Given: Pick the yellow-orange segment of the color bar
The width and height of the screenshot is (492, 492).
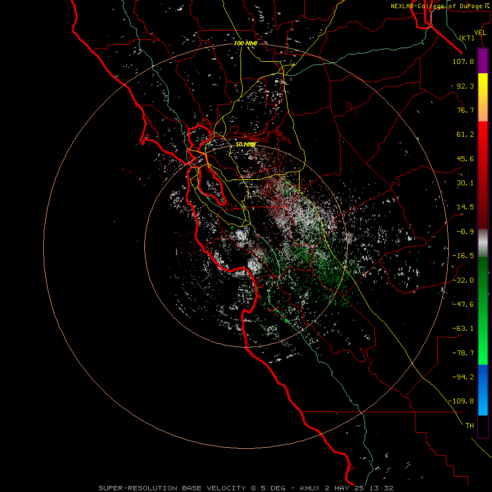Looking at the screenshot, I should pyautogui.click(x=483, y=97).
